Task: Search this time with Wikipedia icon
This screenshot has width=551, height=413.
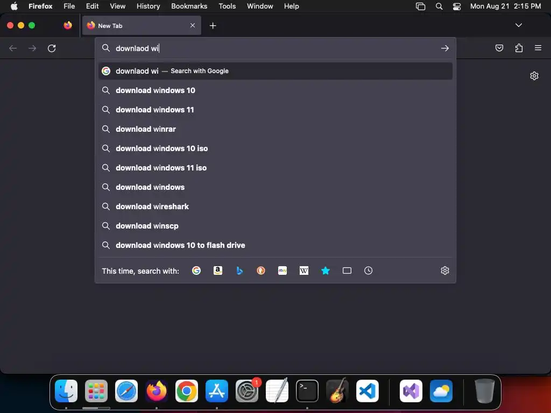Action: (304, 270)
